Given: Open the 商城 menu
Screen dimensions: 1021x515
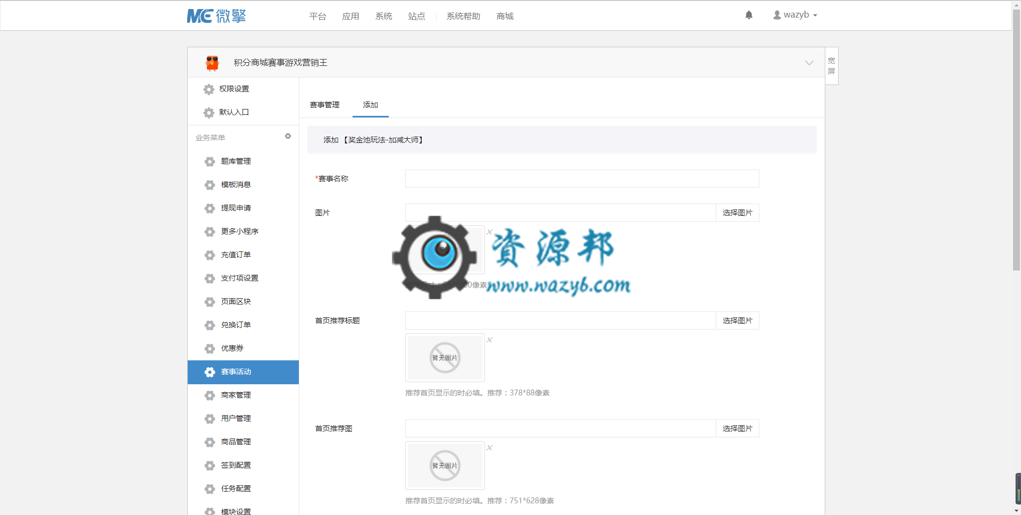Looking at the screenshot, I should [505, 16].
